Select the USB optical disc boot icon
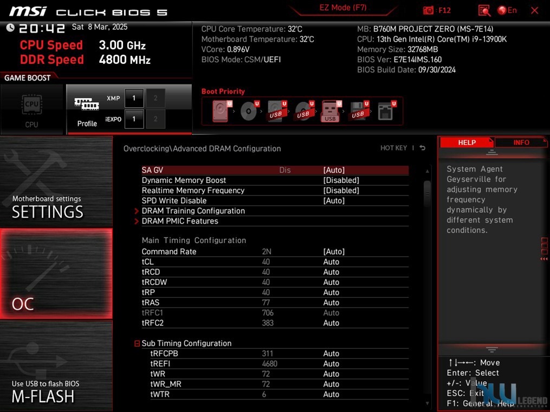The height and width of the screenshot is (412, 550). pos(304,111)
